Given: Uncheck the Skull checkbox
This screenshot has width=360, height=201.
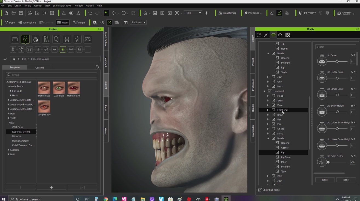Looking at the screenshot, I should click(x=273, y=100).
